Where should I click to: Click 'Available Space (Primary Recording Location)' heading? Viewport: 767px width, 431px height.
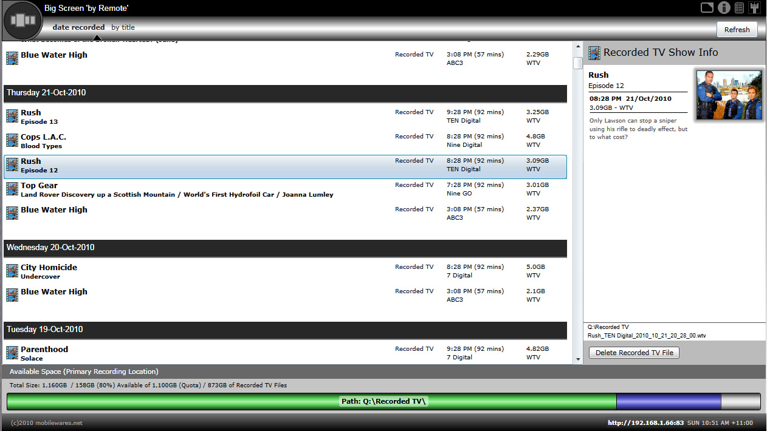click(84, 372)
